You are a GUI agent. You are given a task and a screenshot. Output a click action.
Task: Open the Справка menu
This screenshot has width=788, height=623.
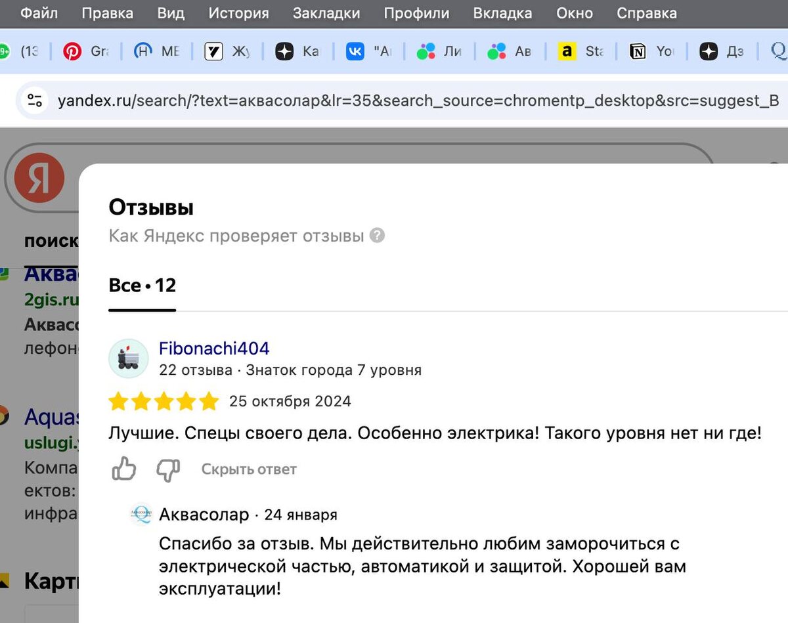tap(647, 13)
